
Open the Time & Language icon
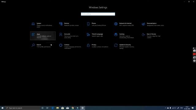tap(88, 35)
